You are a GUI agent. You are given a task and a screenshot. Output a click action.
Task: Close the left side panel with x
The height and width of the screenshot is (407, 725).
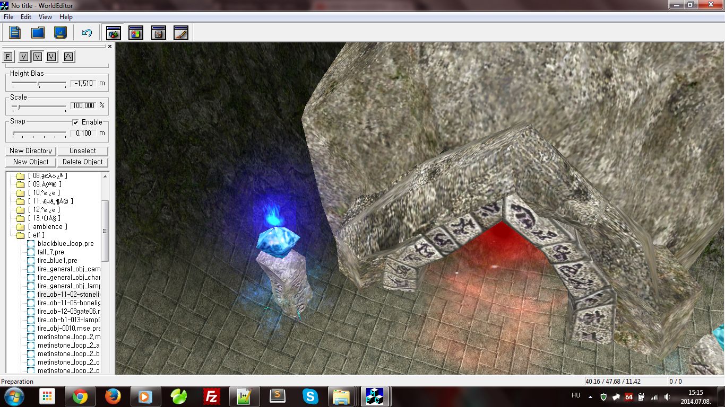click(x=110, y=46)
